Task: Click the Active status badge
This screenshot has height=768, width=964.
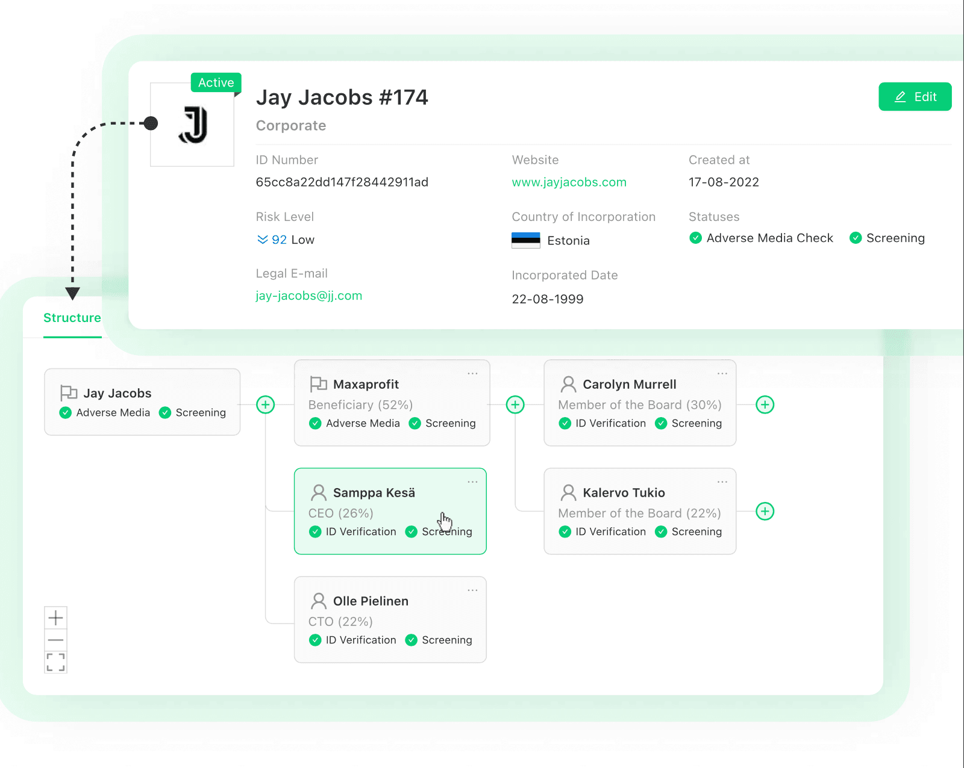Action: click(x=216, y=82)
